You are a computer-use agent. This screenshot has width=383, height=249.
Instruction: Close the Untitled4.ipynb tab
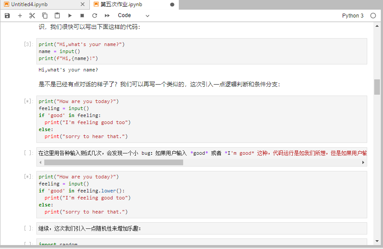coord(82,4)
